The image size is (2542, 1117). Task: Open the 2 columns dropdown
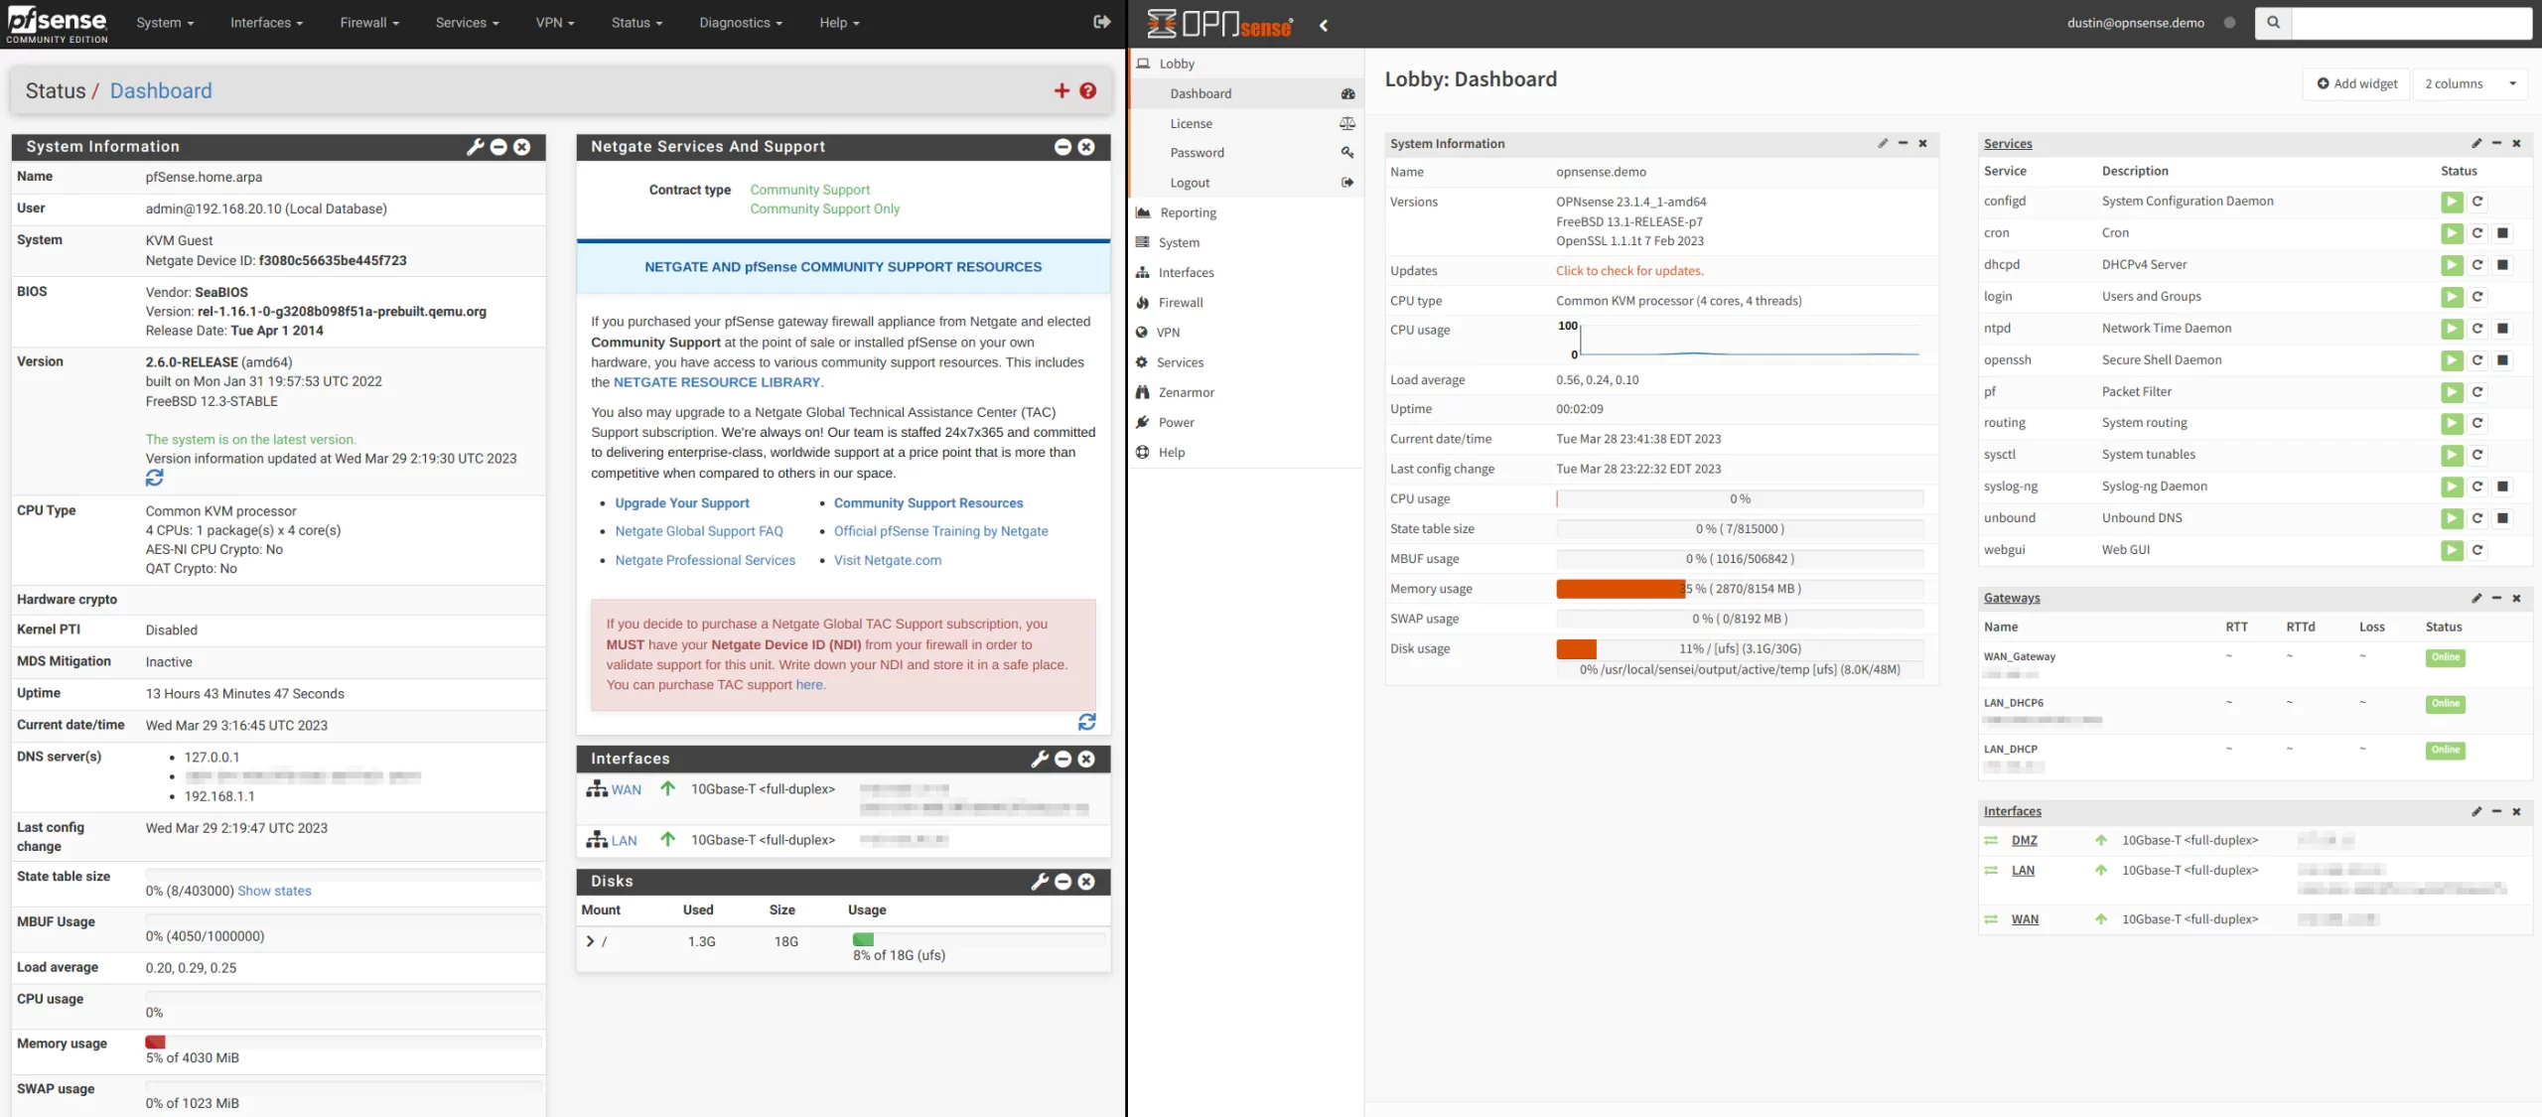point(2470,84)
